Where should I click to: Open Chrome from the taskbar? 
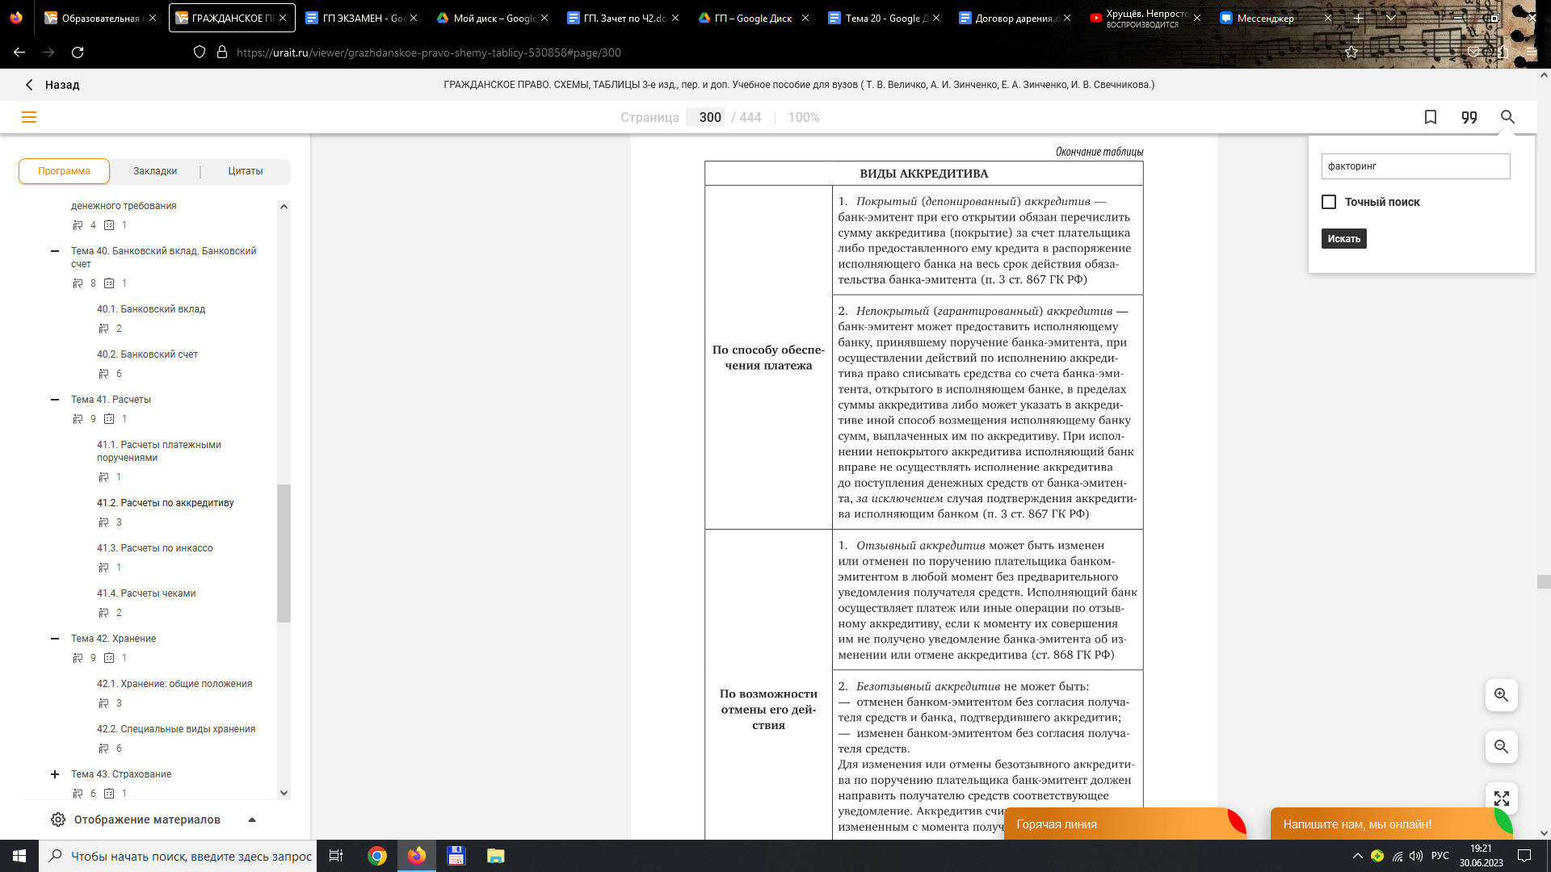click(377, 856)
